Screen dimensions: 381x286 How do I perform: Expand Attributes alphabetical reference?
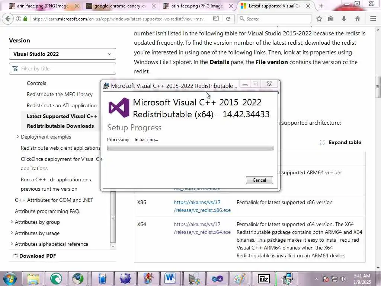pyautogui.click(x=12, y=244)
